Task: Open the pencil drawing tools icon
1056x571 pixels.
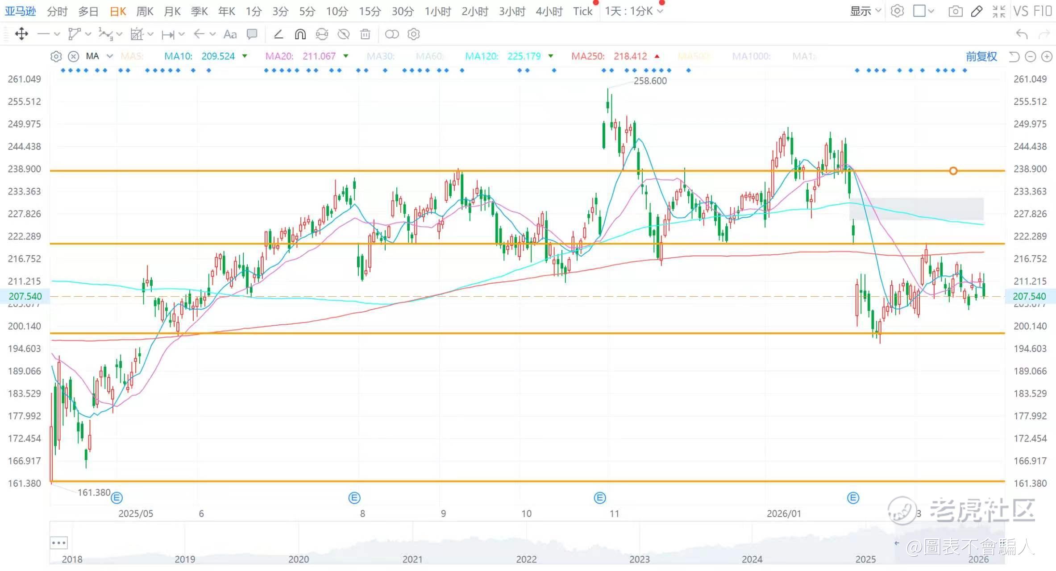Action: (977, 11)
